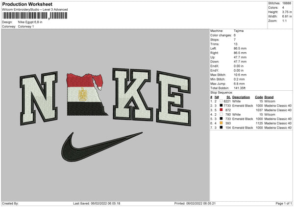The image size is (294, 207).
Task: Select the 'EndY:' label
Action: pos(215,70)
